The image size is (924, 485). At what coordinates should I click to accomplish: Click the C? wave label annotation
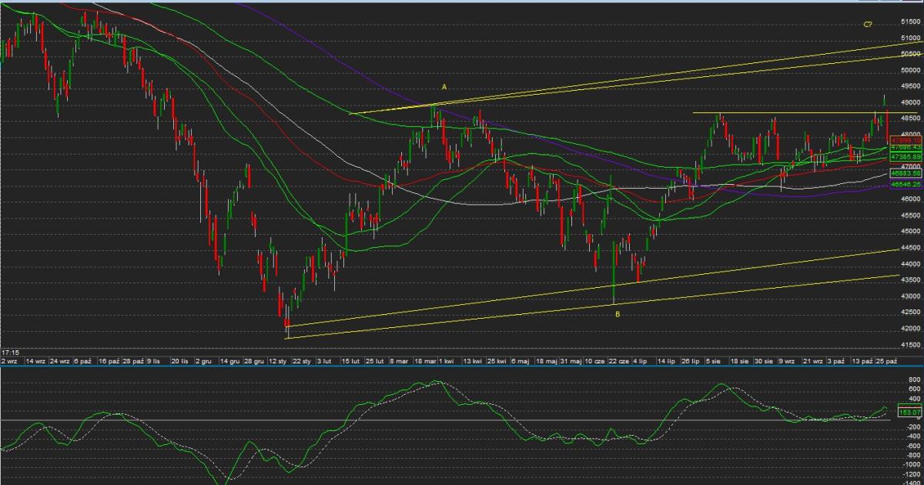point(867,25)
